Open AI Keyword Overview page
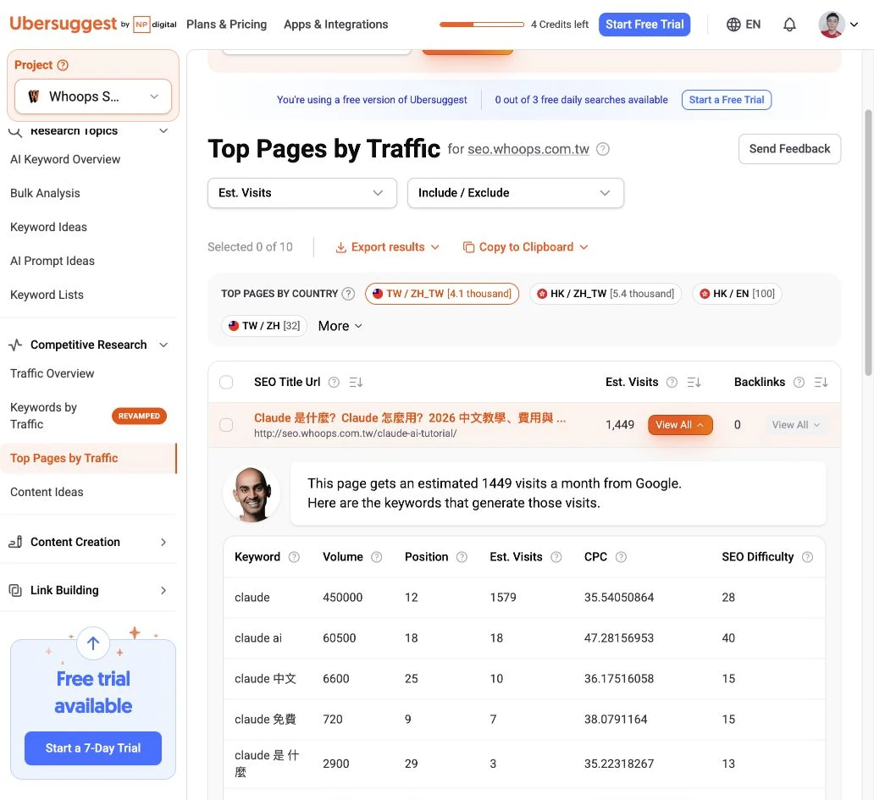Viewport: 874px width, 800px height. pyautogui.click(x=65, y=159)
